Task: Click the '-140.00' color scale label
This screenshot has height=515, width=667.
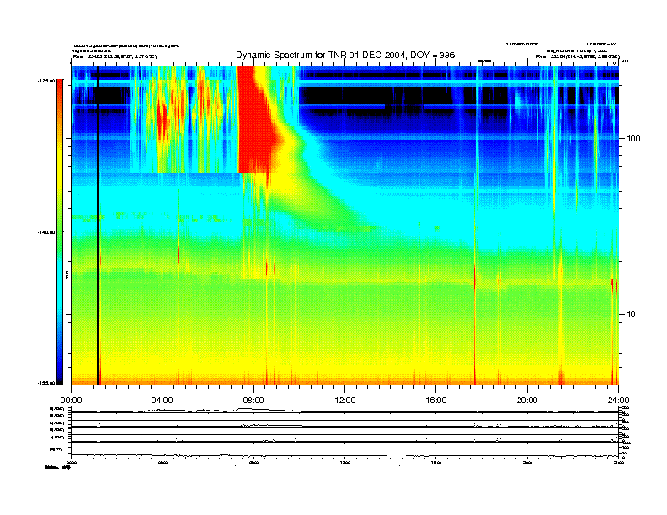Action: coord(47,232)
